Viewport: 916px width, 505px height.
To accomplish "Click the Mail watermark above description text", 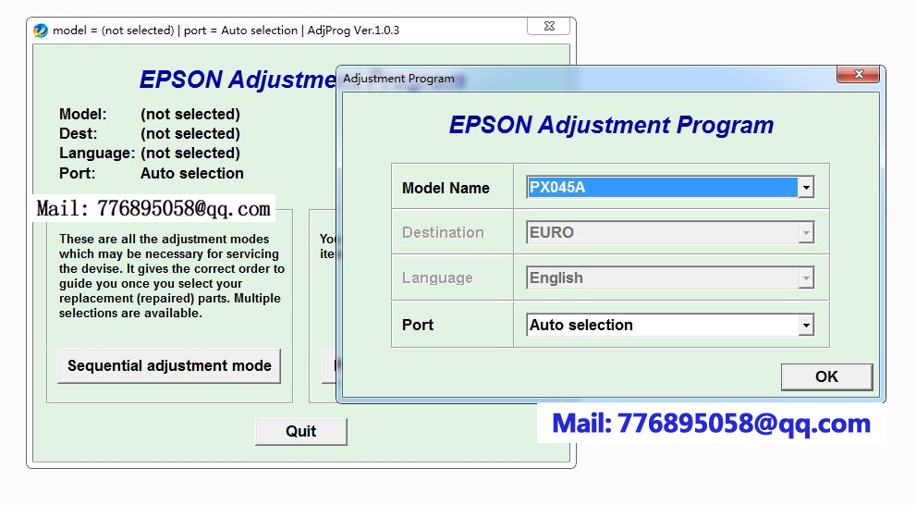I will click(x=153, y=208).
